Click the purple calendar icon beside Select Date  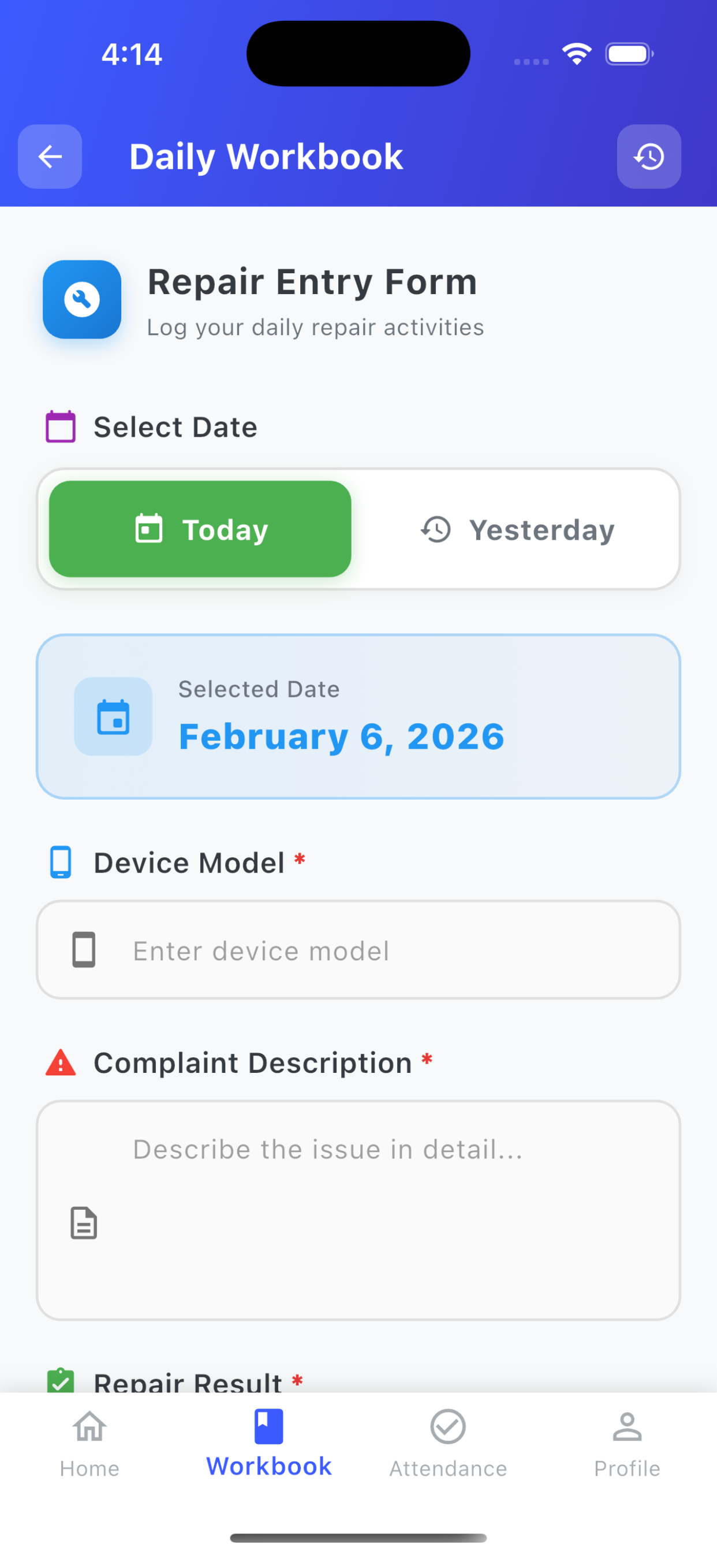(61, 427)
